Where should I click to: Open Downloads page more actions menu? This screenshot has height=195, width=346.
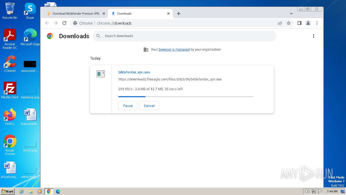coord(314,36)
